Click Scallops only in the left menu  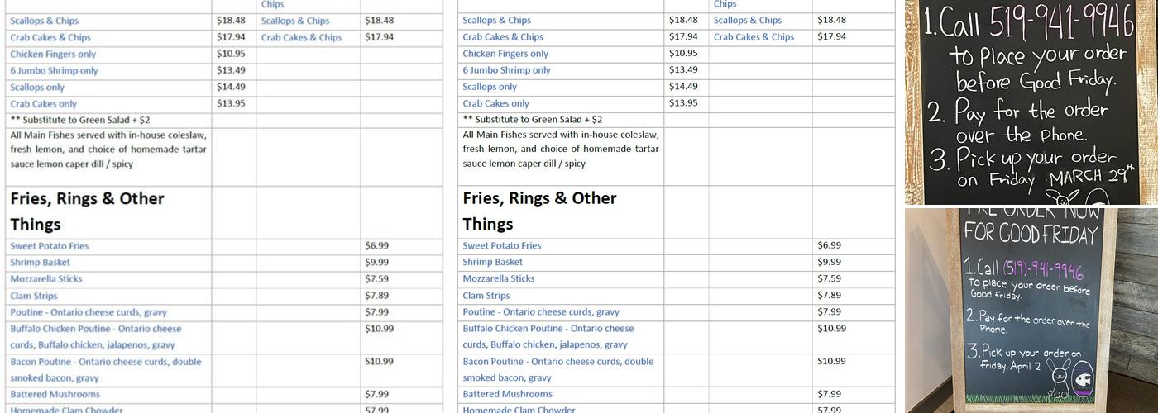[37, 88]
